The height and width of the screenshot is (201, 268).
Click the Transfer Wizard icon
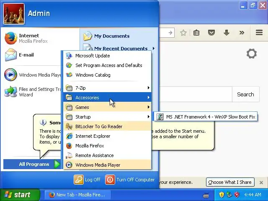pyautogui.click(x=10, y=92)
